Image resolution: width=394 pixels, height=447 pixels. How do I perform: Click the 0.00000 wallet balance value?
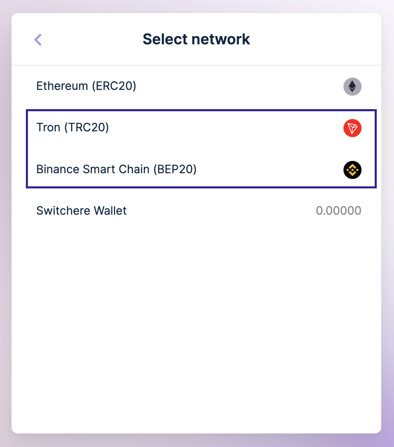click(339, 211)
